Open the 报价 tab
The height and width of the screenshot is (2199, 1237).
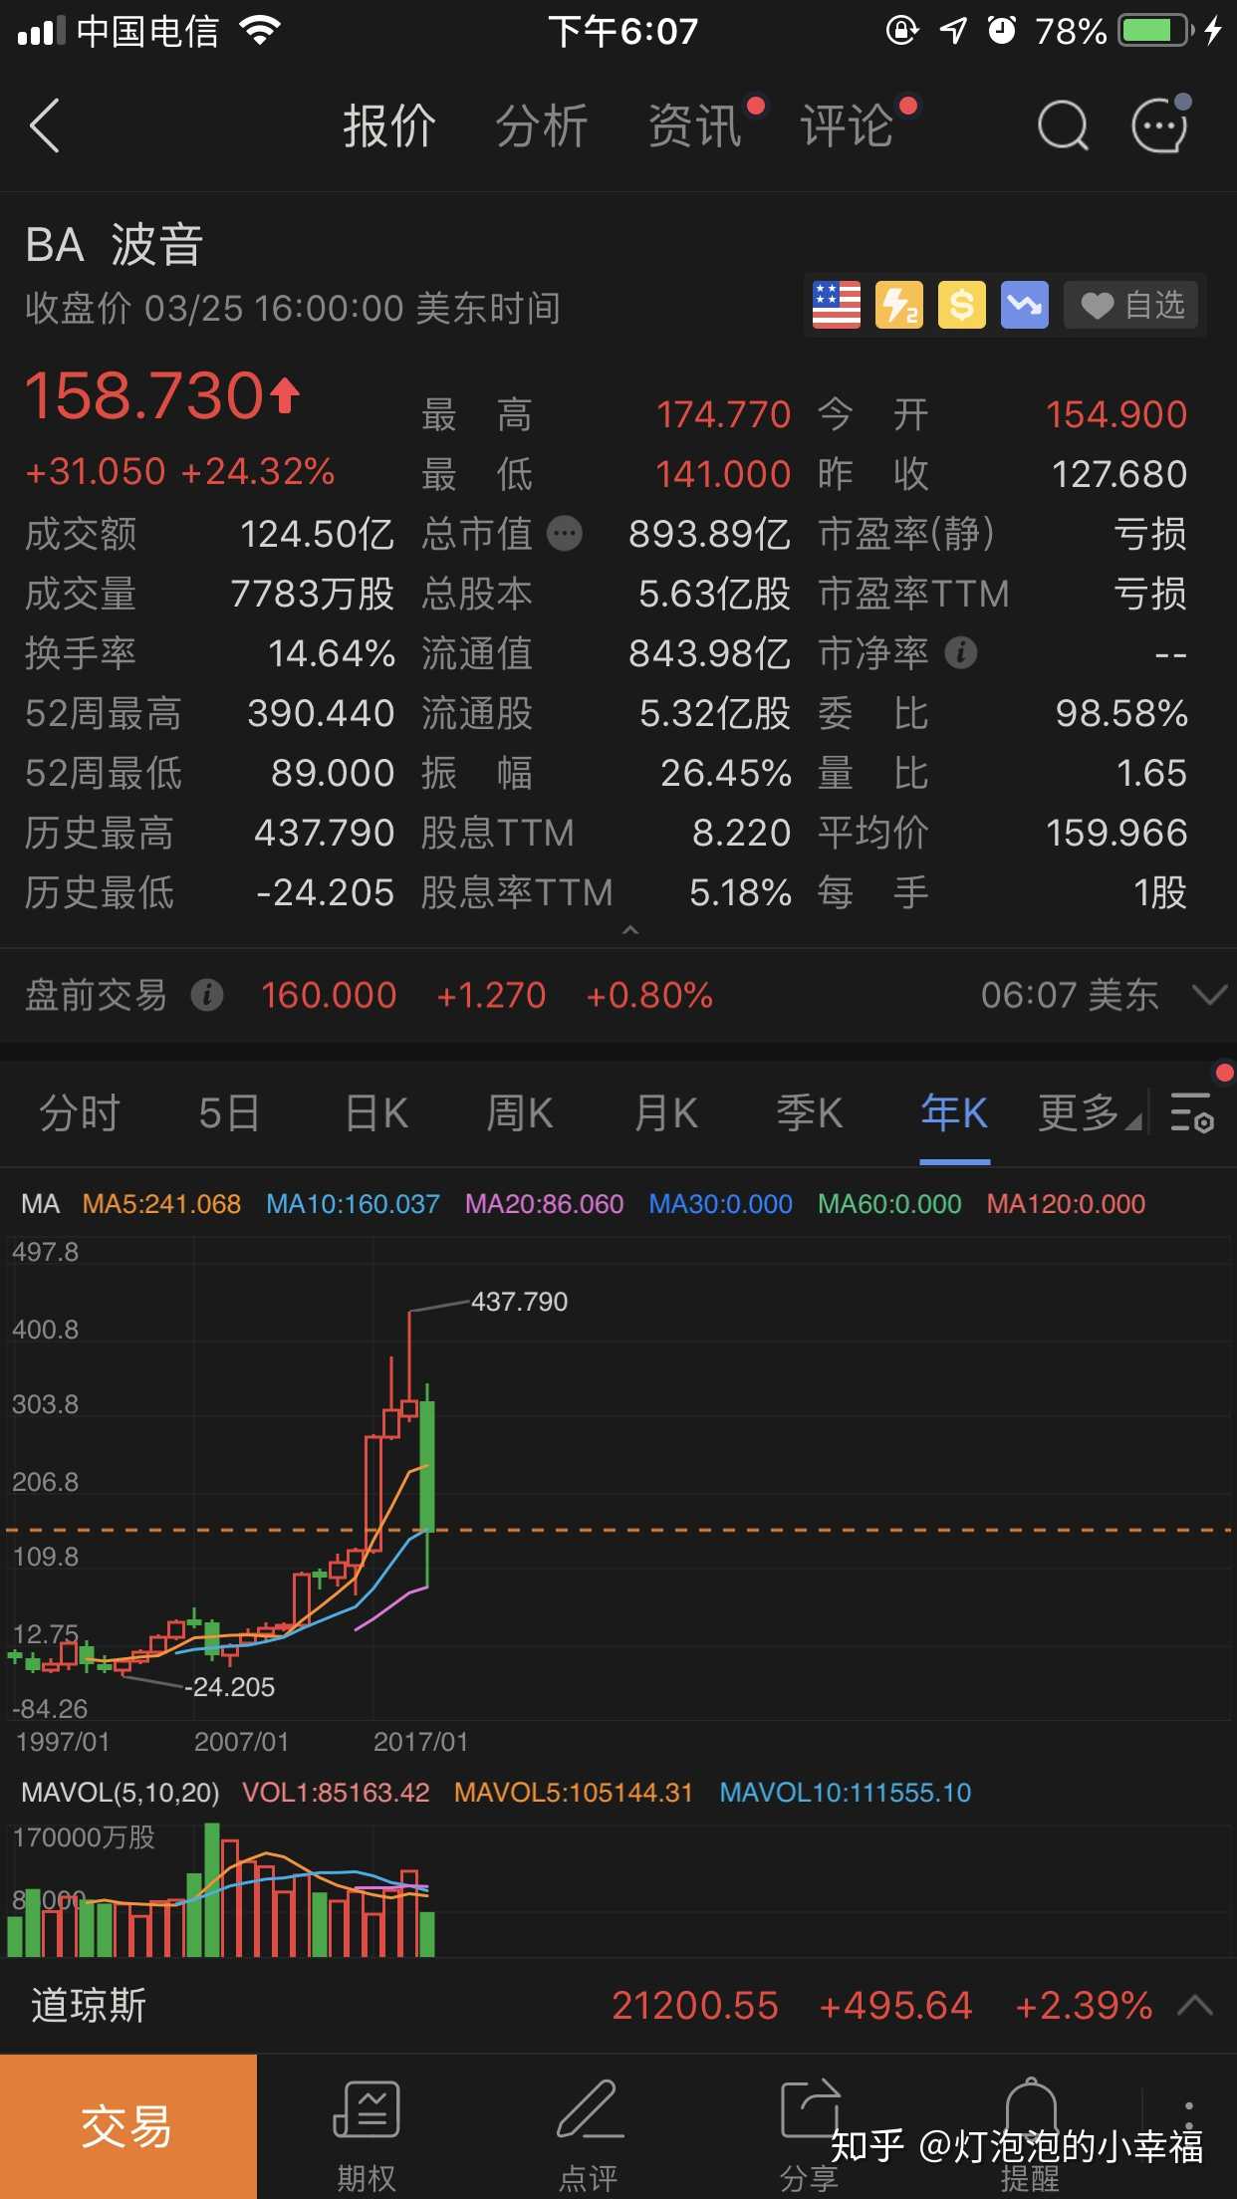389,126
